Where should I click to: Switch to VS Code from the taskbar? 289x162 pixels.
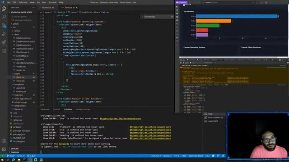tap(30, 160)
